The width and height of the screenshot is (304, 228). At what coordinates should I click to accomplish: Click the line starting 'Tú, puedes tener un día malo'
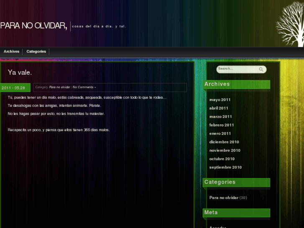(x=87, y=97)
